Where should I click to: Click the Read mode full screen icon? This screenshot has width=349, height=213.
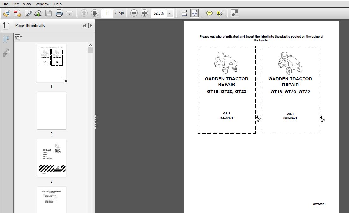coord(234,13)
